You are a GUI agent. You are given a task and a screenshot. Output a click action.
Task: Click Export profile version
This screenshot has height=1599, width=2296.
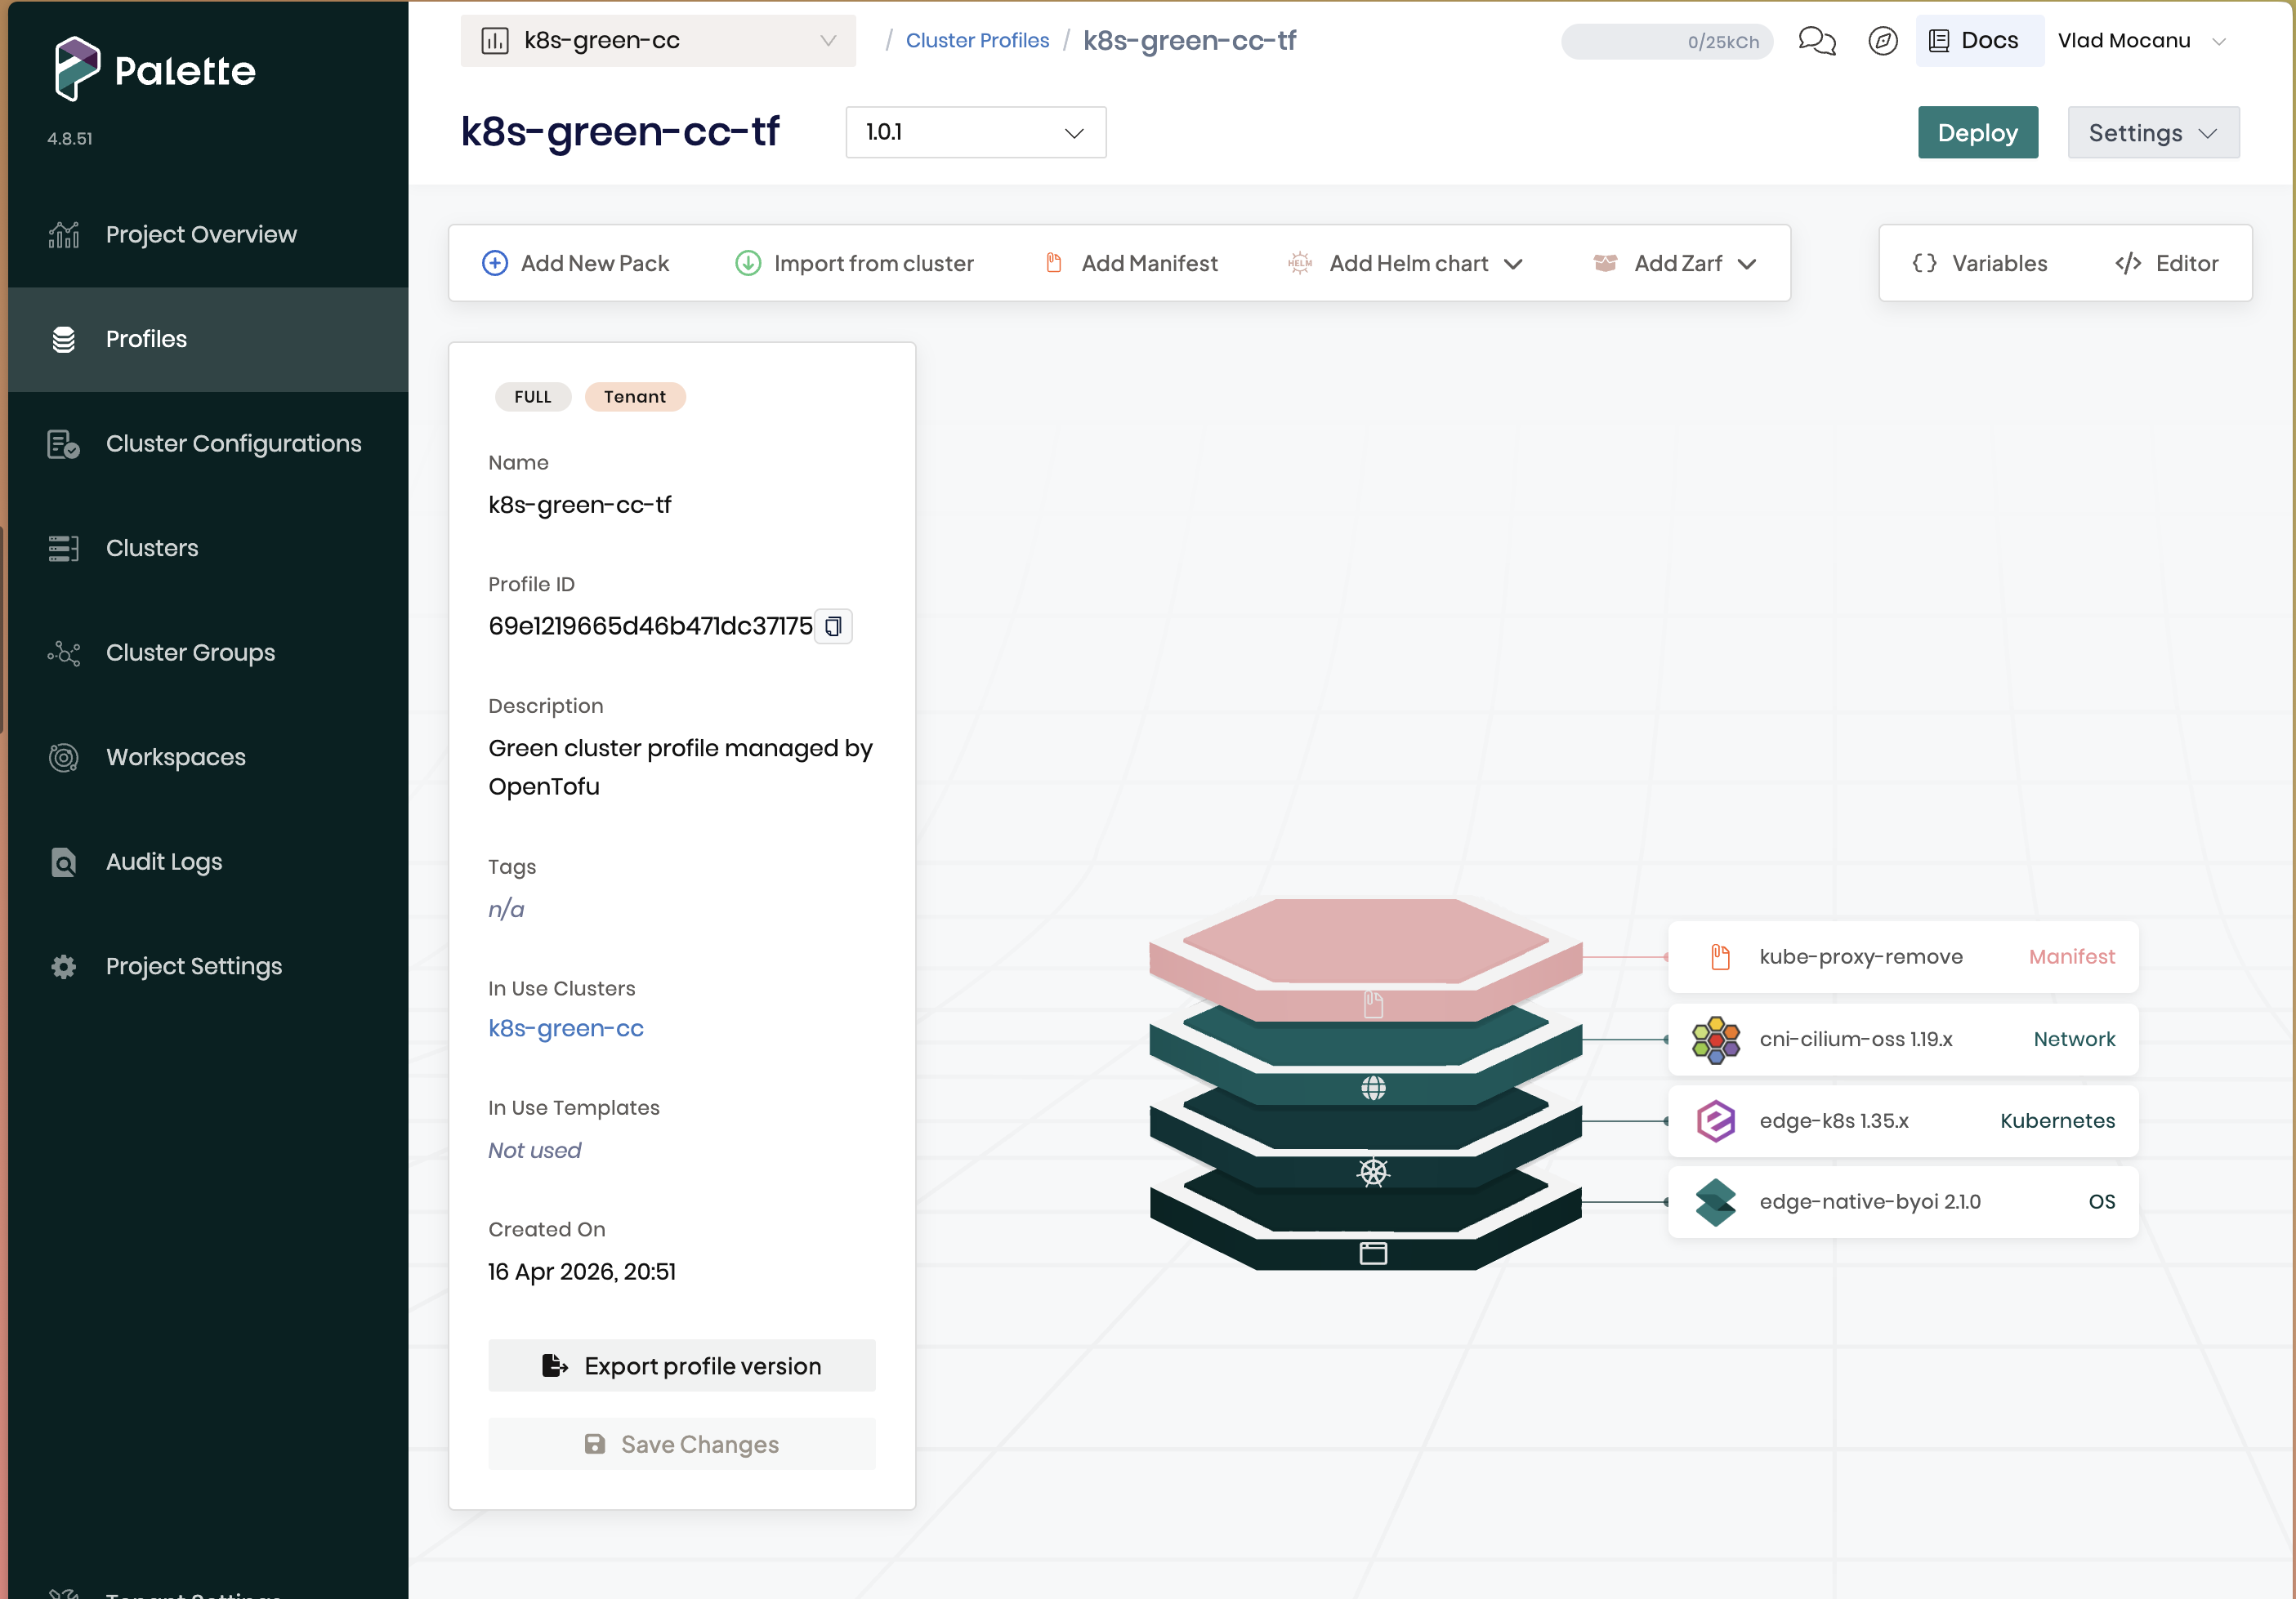tap(682, 1366)
